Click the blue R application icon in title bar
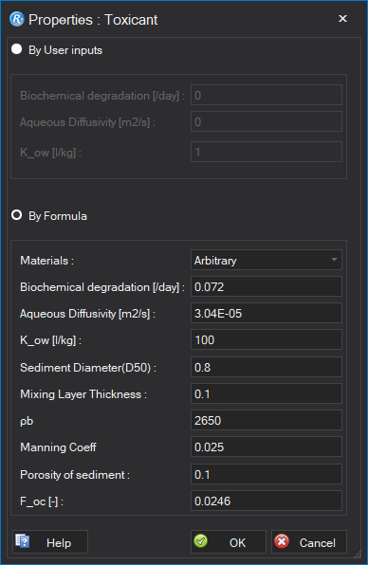Screen dimensions: 368x565 (x=16, y=19)
